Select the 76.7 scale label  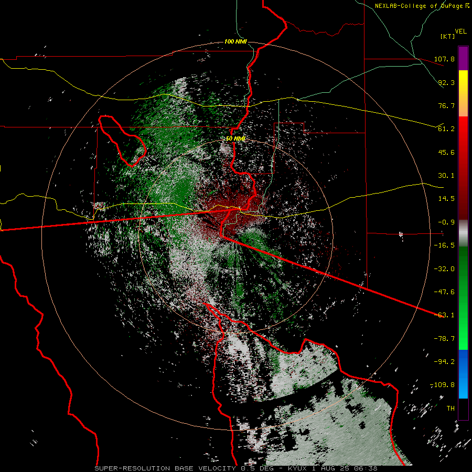[x=446, y=105]
